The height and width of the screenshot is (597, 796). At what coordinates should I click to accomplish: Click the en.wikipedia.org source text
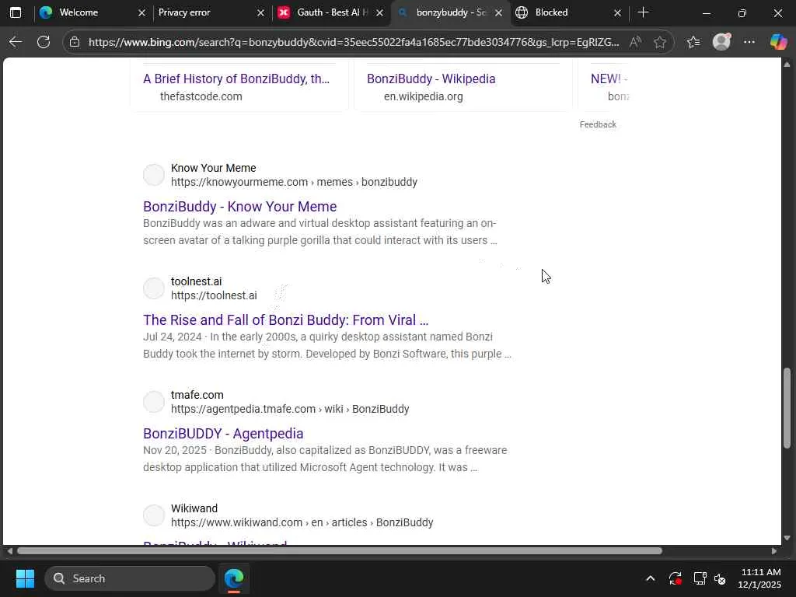coord(424,96)
